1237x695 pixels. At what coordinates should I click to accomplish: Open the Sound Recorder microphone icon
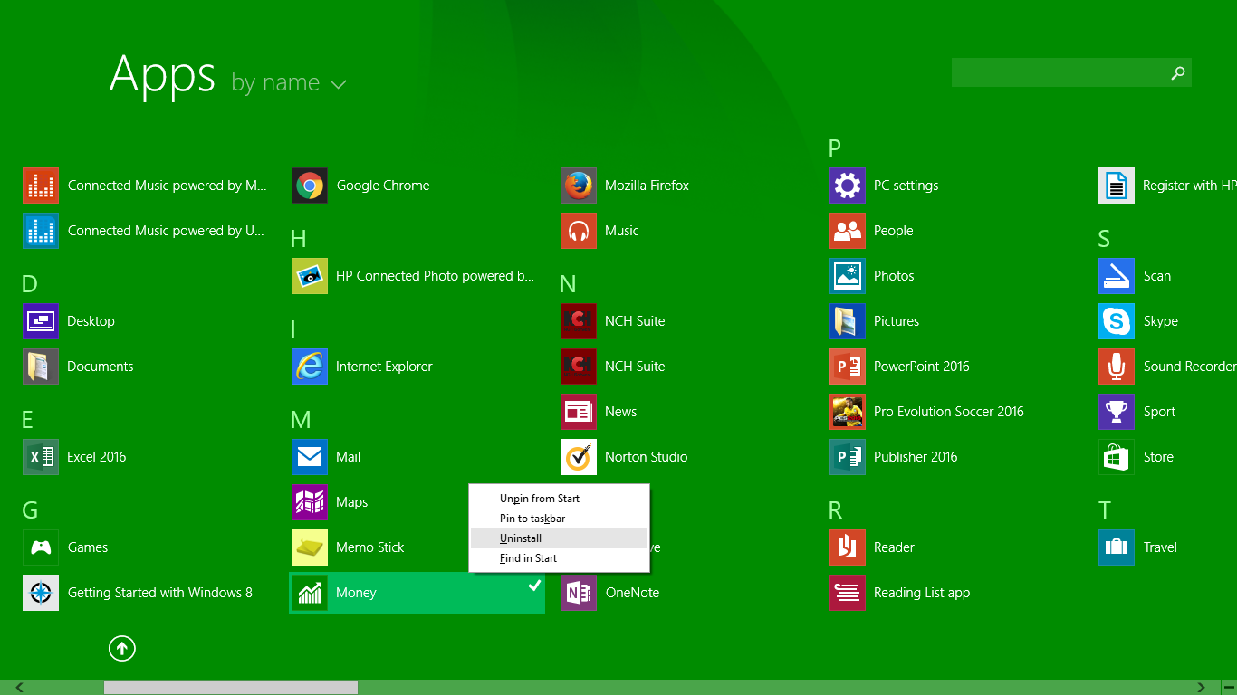pyautogui.click(x=1117, y=367)
